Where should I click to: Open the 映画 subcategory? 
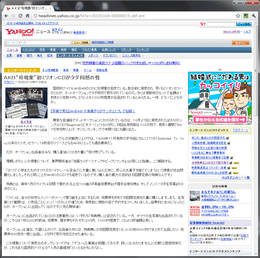pos(76,70)
